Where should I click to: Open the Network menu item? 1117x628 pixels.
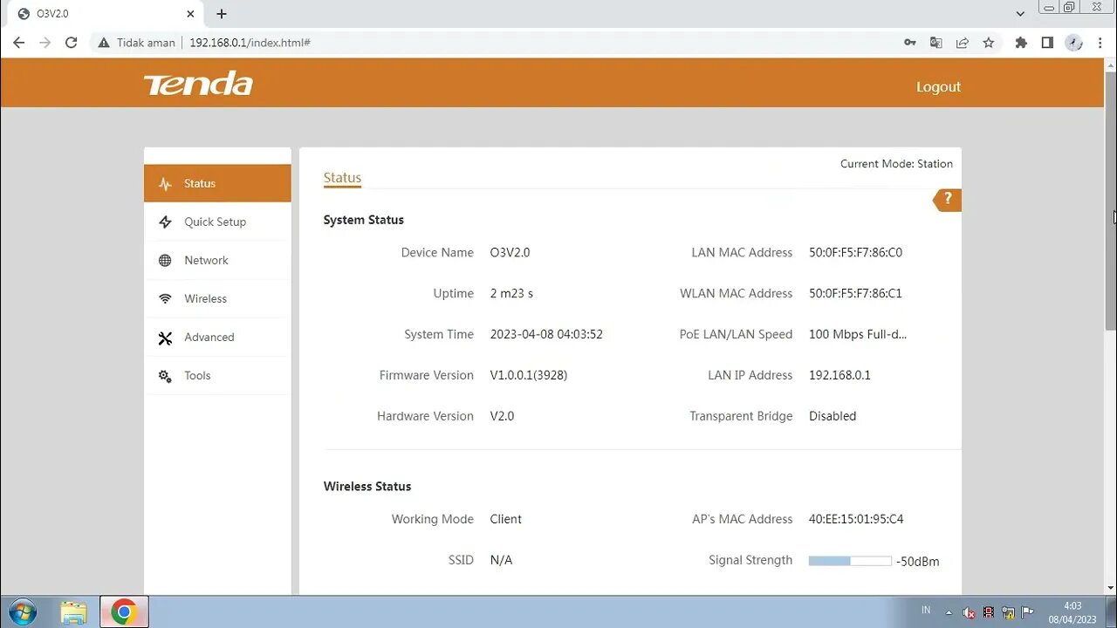click(217, 260)
